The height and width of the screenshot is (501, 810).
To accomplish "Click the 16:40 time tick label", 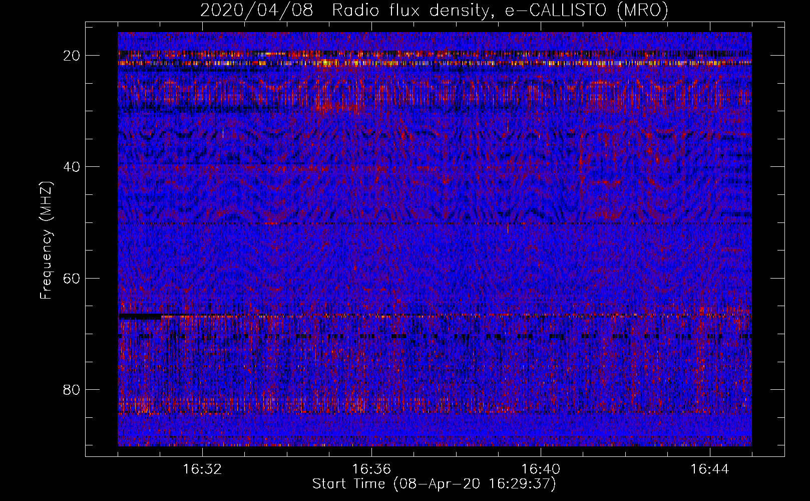I will coord(541,469).
